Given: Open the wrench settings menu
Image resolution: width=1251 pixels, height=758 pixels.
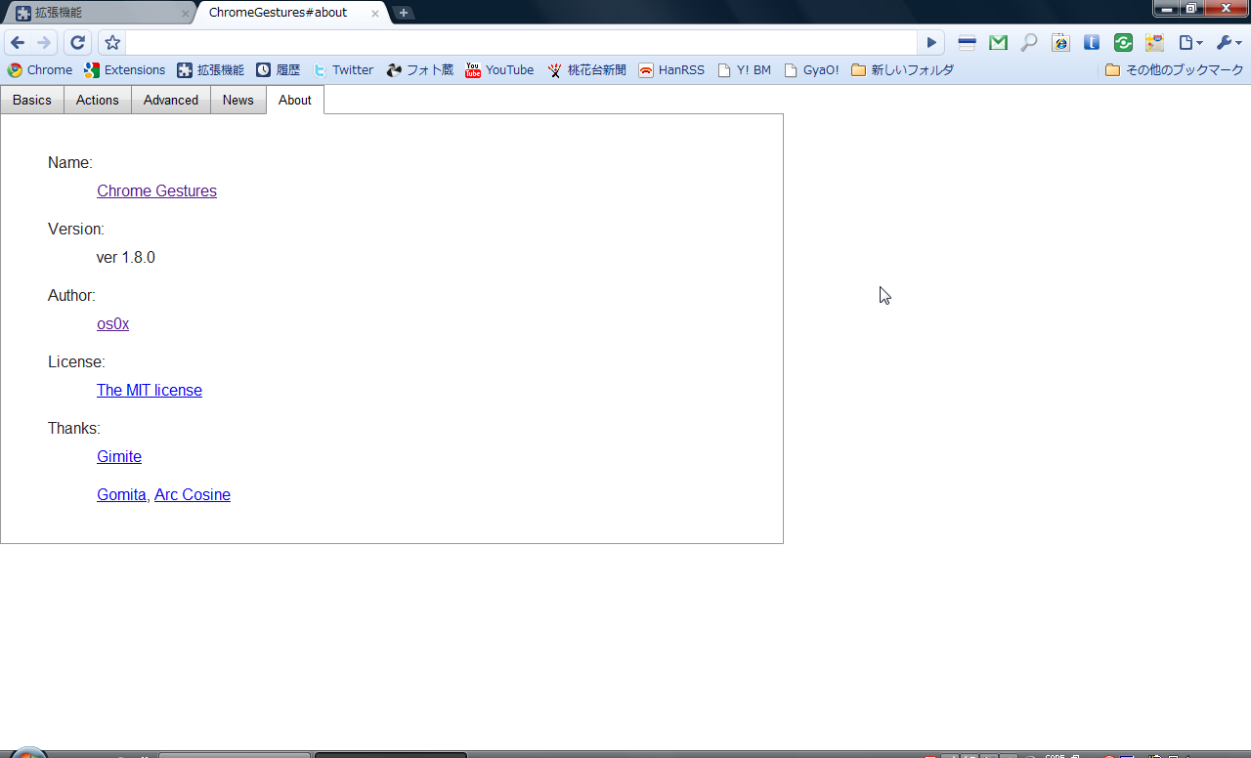Looking at the screenshot, I should (1229, 43).
